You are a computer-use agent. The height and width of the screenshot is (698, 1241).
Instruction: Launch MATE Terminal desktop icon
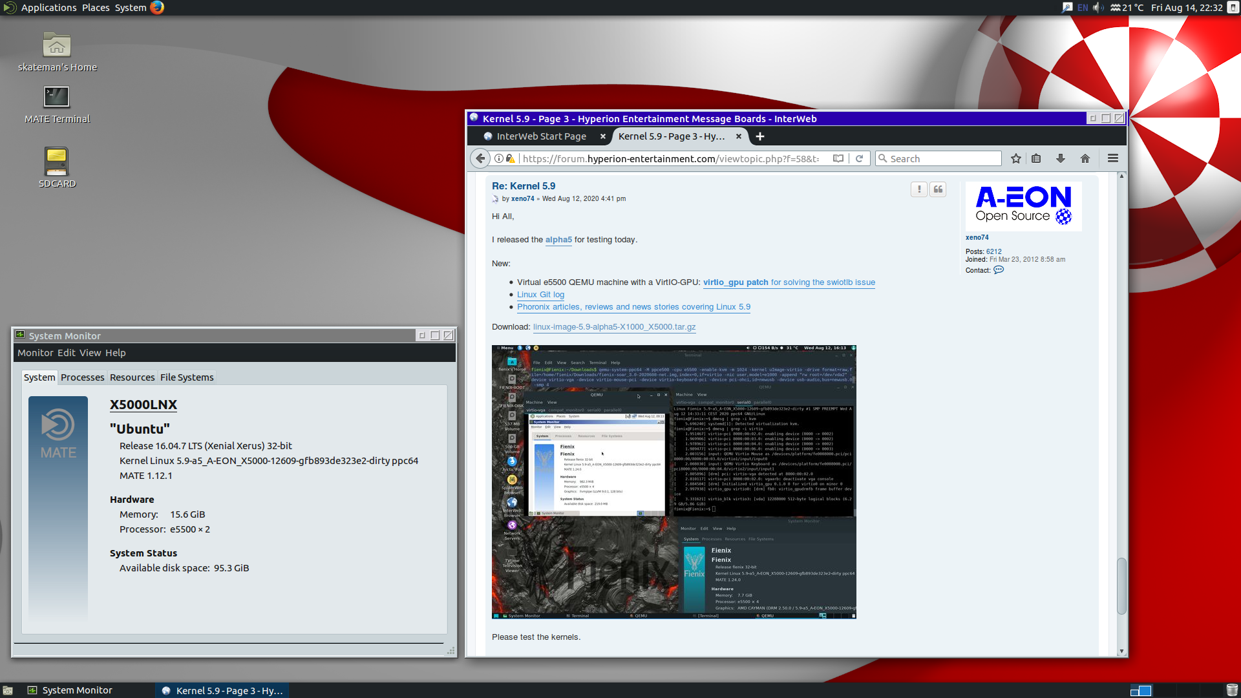(57, 98)
